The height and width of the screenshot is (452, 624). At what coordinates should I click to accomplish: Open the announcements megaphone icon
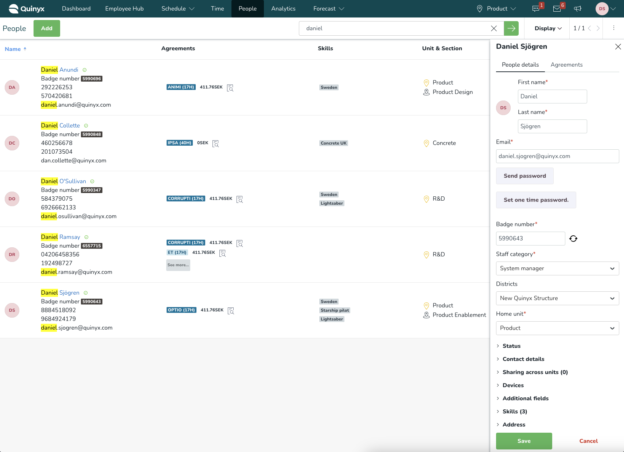[578, 9]
